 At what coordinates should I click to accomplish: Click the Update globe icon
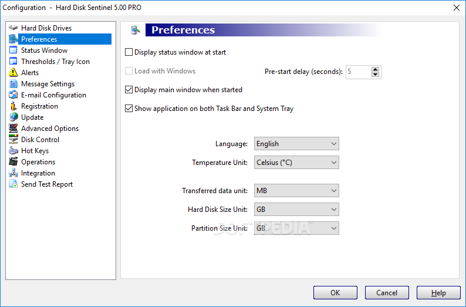[x=13, y=117]
